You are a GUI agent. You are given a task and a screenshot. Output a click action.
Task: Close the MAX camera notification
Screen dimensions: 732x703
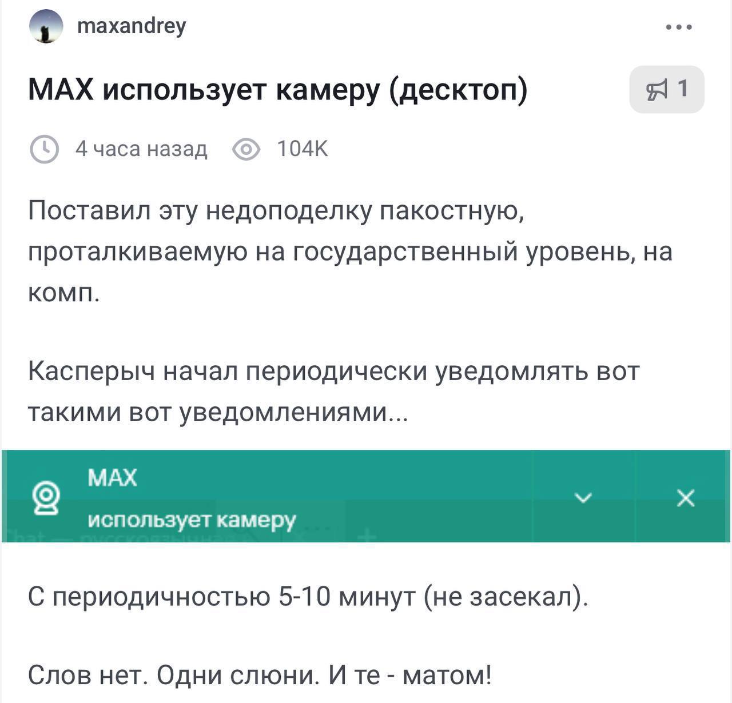(685, 498)
